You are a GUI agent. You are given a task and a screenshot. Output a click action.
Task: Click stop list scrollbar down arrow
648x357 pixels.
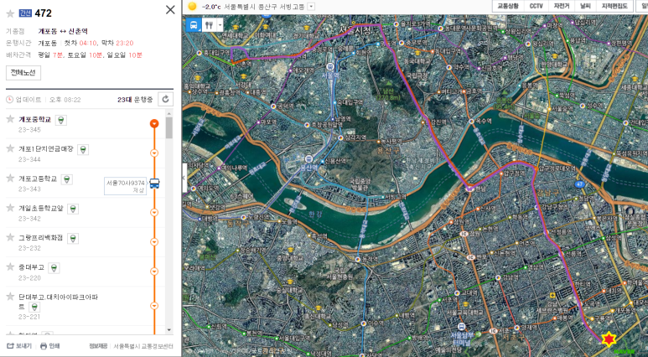point(168,329)
